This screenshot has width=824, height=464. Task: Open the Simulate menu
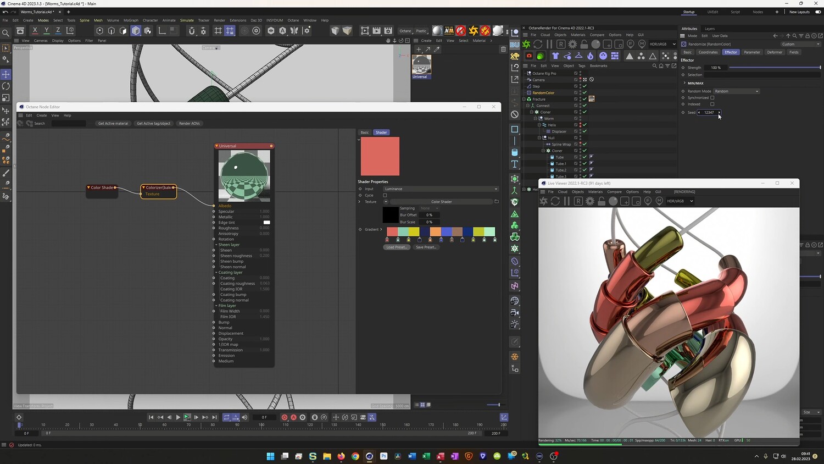pyautogui.click(x=187, y=20)
